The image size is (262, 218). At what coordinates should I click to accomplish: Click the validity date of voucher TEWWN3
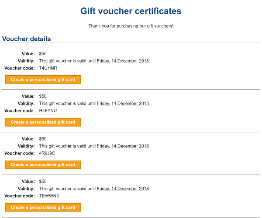[123, 189]
